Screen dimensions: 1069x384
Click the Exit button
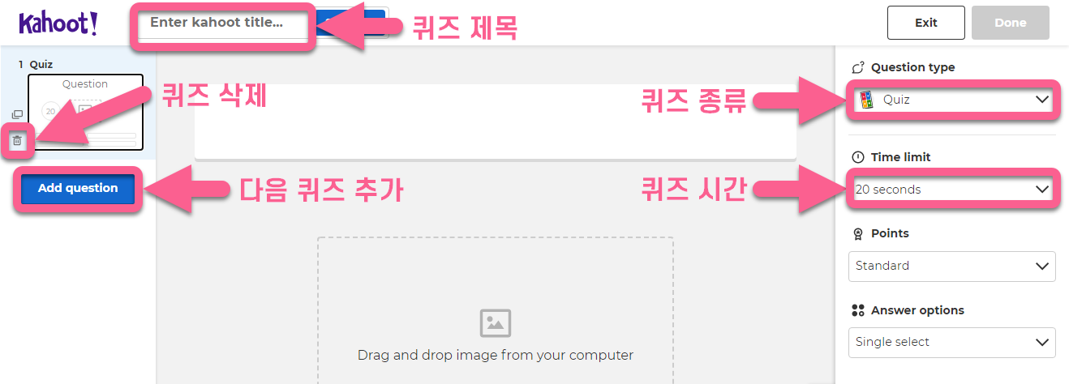pos(926,23)
